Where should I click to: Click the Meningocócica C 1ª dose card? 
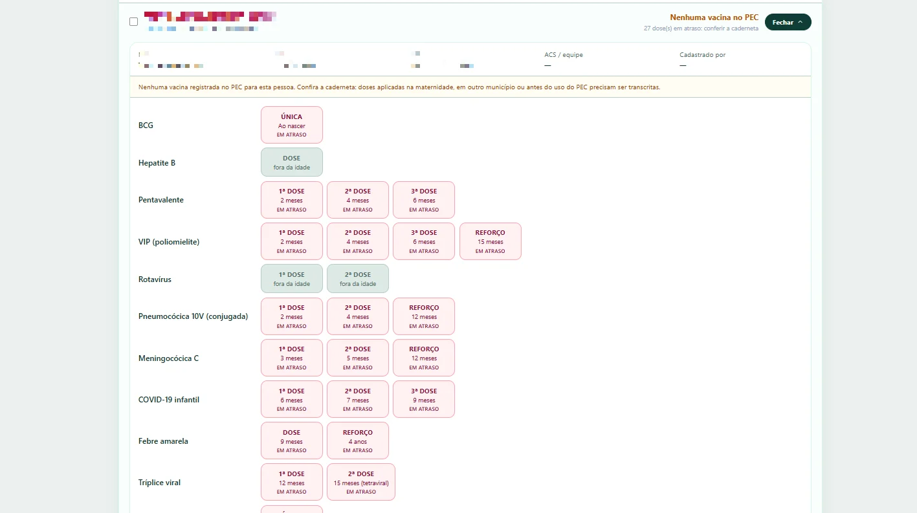[x=292, y=358]
